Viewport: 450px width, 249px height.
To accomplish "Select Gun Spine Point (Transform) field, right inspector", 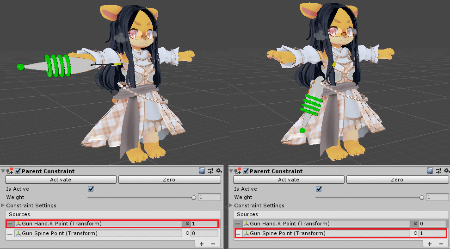I will point(326,233).
